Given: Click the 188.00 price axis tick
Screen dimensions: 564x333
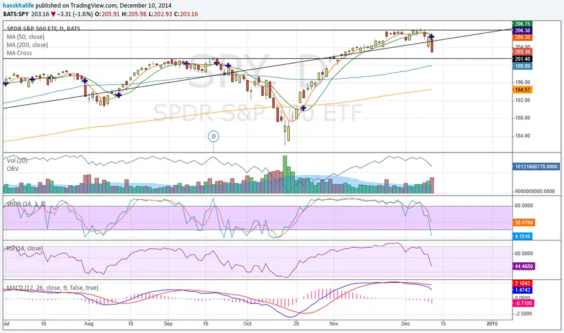Looking at the screenshot, I should (523, 117).
